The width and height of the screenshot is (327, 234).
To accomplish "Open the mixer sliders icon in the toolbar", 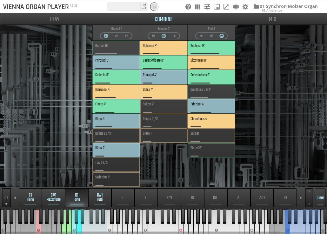I will (207, 7).
